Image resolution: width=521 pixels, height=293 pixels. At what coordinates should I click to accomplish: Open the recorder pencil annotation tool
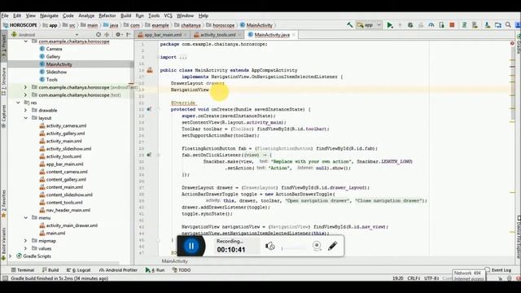pyautogui.click(x=333, y=246)
